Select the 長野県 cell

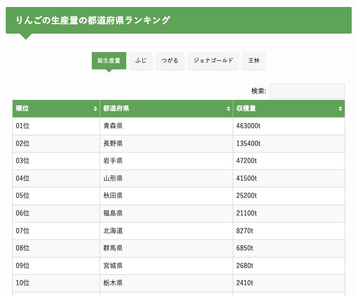pyautogui.click(x=166, y=143)
